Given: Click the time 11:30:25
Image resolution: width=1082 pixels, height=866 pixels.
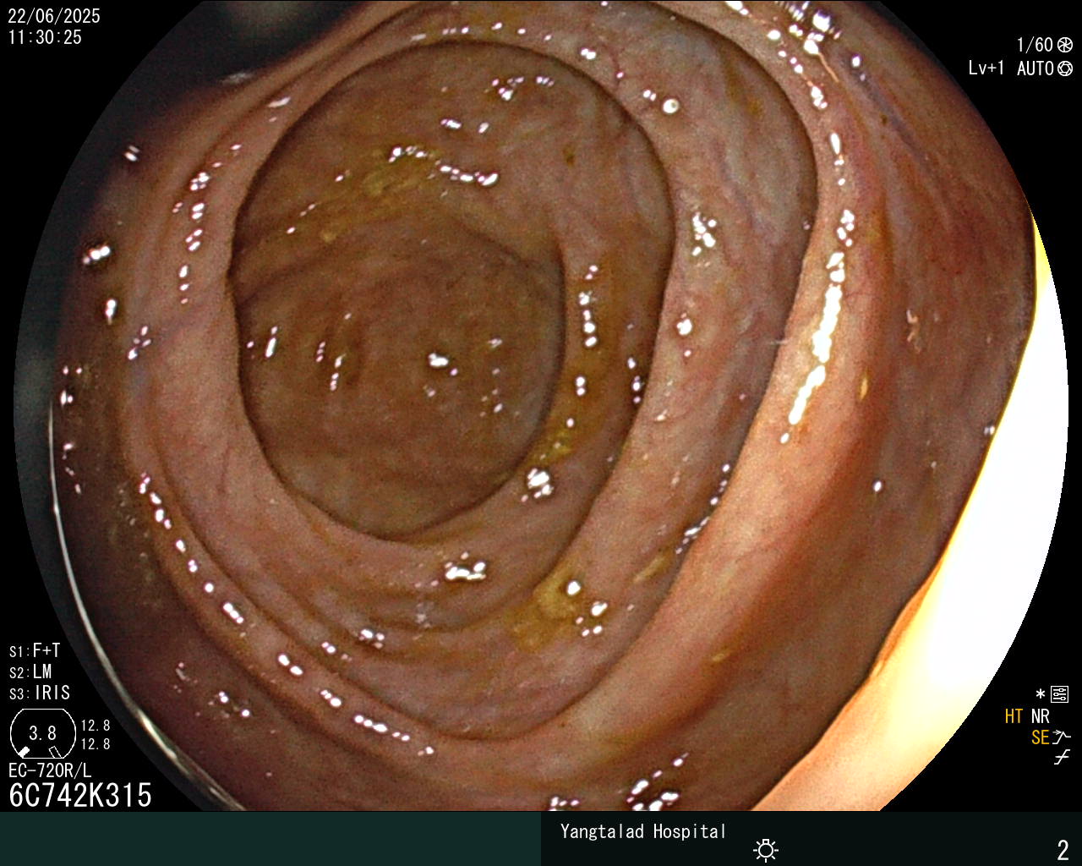Looking at the screenshot, I should click(x=45, y=37).
